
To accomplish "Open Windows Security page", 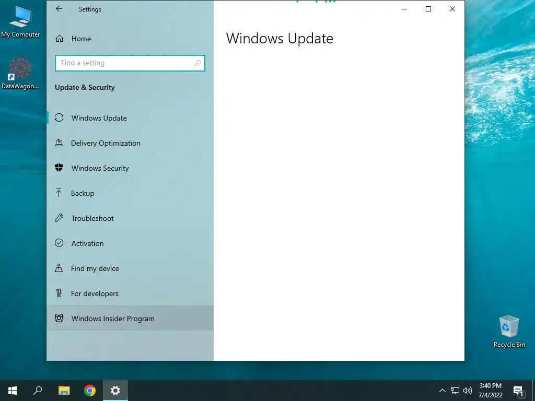I will (130, 168).
